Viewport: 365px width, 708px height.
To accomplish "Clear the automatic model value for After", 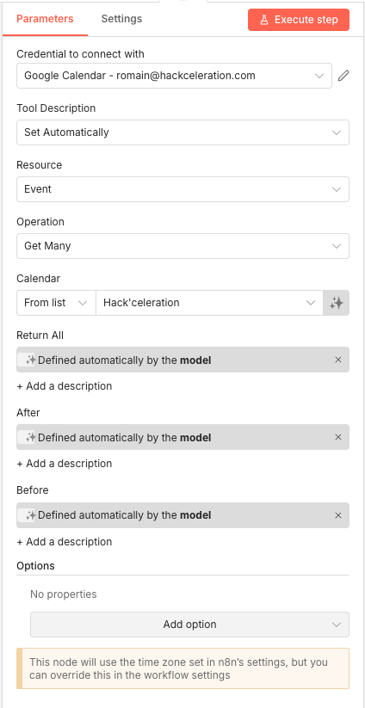I will coord(338,437).
